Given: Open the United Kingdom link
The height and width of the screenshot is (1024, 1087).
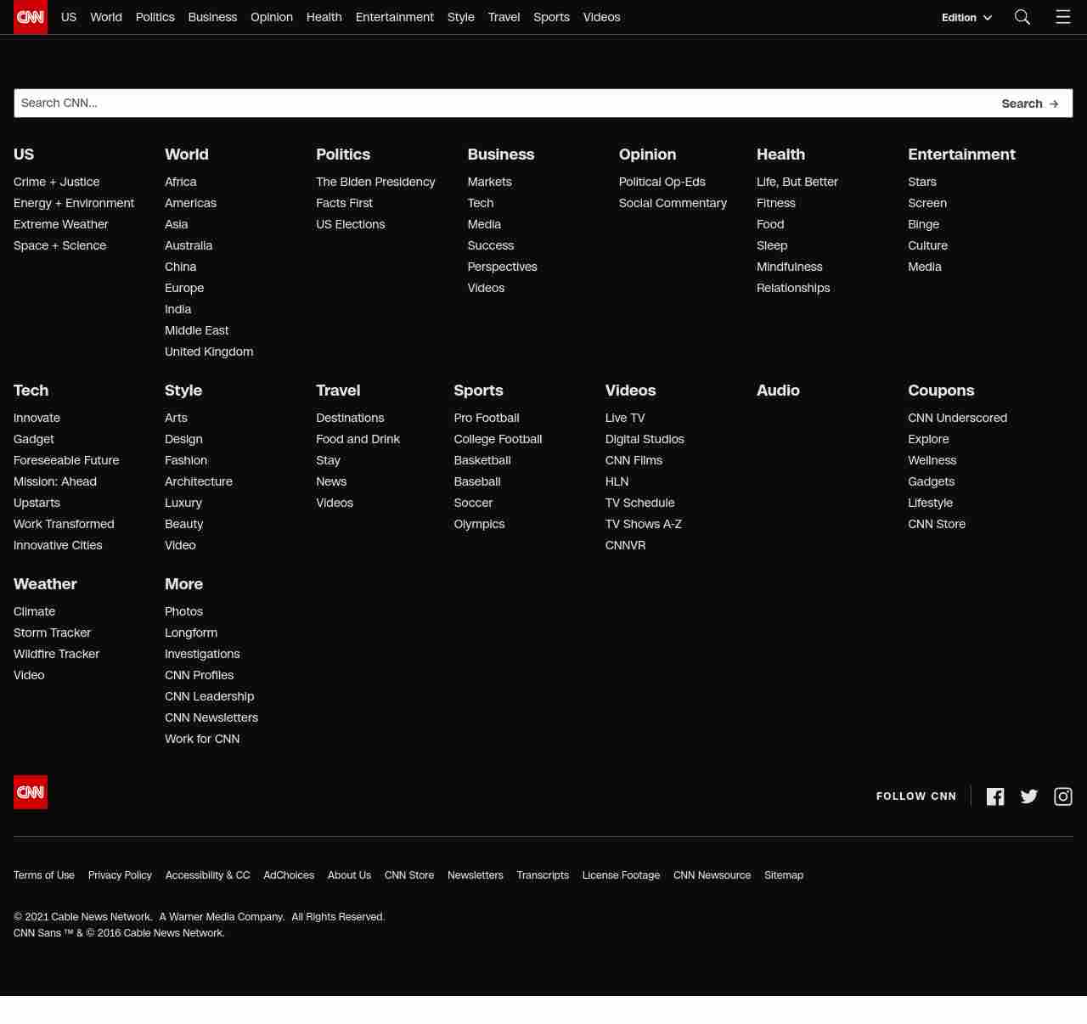Looking at the screenshot, I should click(x=209, y=352).
